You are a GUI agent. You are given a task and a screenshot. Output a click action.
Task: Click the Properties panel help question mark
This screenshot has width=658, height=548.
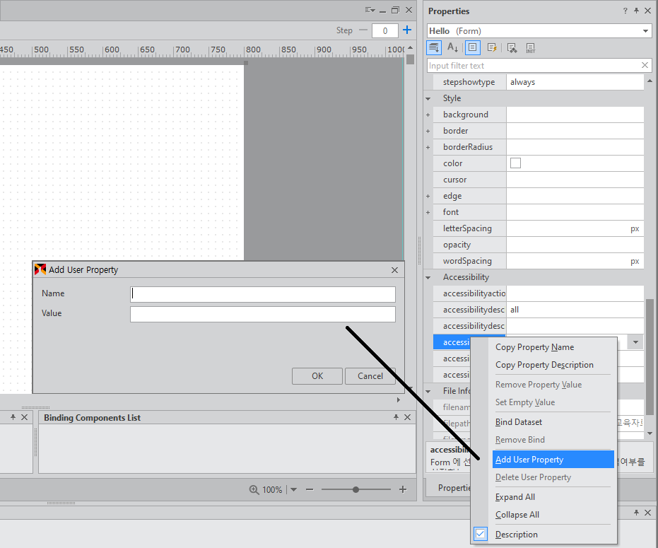point(625,11)
